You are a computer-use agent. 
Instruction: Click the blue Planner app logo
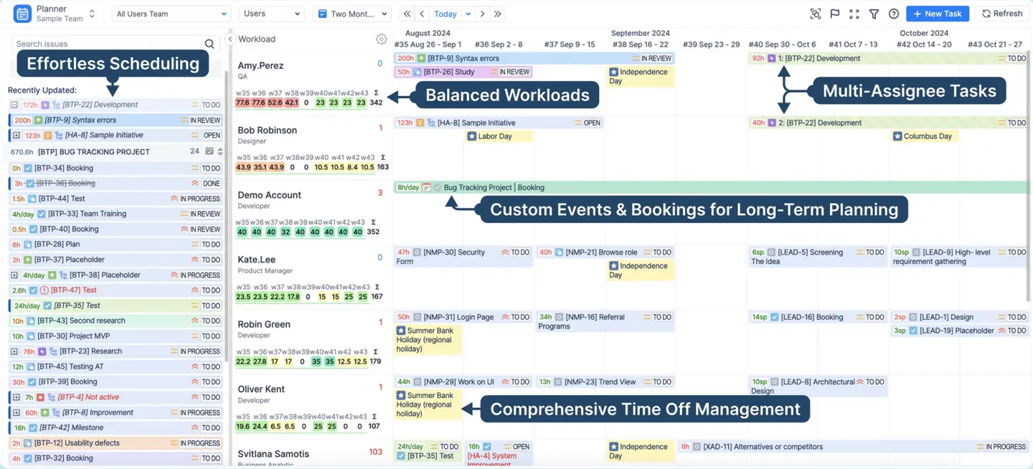tap(22, 13)
